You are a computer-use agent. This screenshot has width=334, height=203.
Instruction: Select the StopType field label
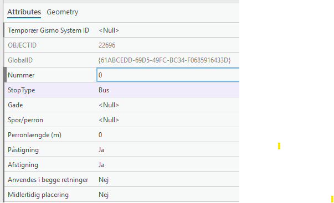click(x=21, y=90)
